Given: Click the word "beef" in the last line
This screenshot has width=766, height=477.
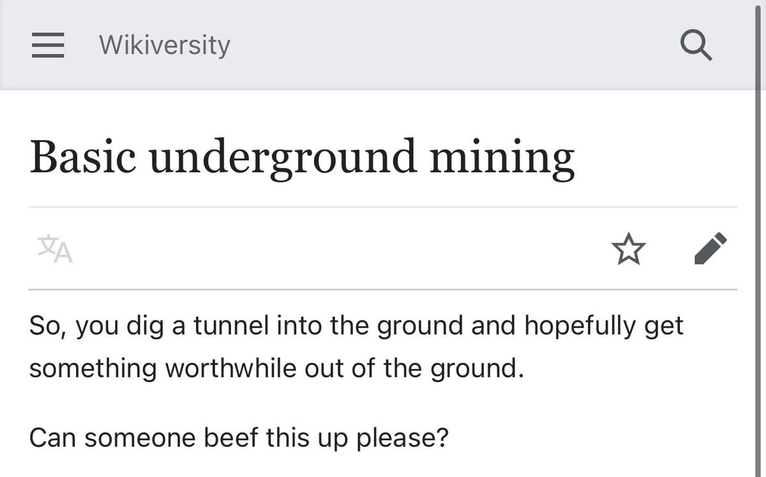Looking at the screenshot, I should point(230,437).
